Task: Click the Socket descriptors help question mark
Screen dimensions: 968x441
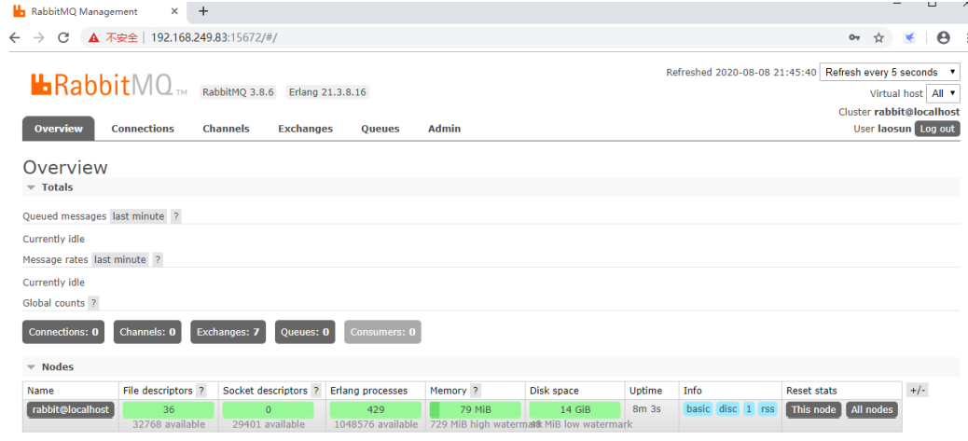Action: point(315,391)
